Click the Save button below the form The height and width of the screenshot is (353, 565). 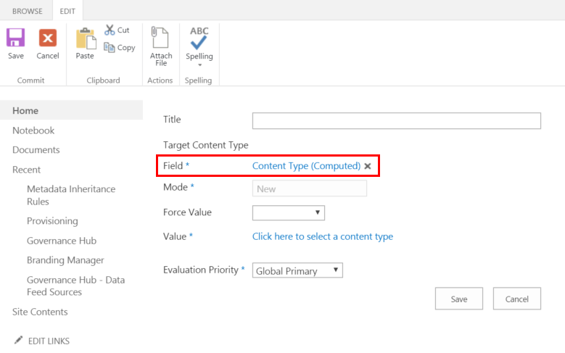459,299
